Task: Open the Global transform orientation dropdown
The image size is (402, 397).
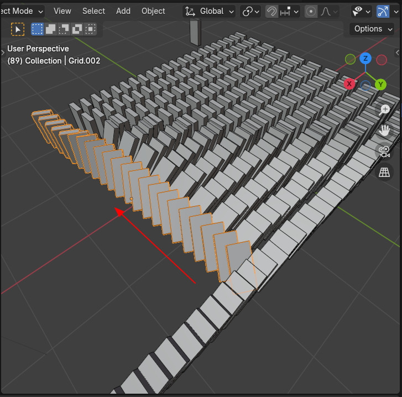Action: point(209,12)
